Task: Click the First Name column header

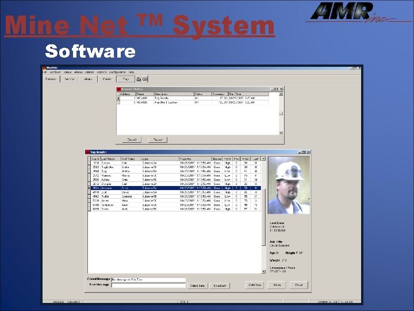Action: (131, 159)
